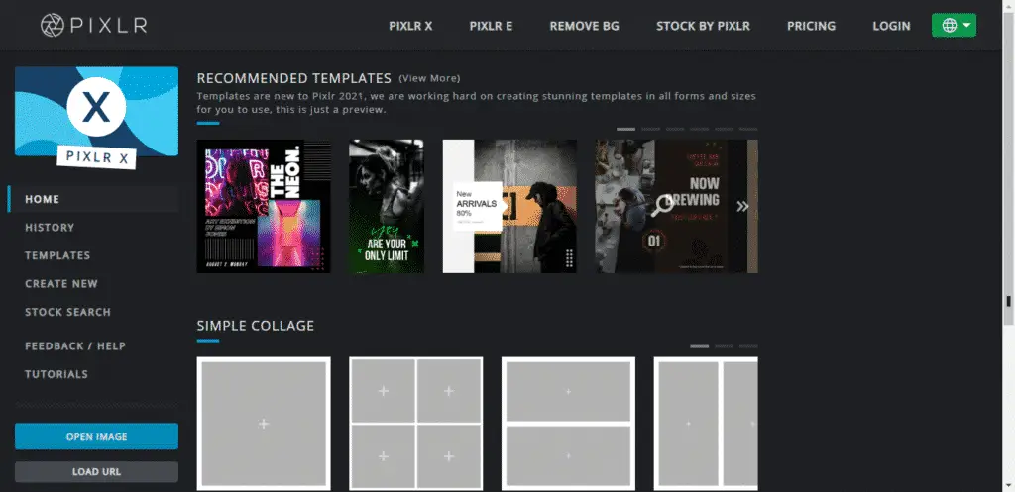Click the magnifier icon on Now Brewing template
The height and width of the screenshot is (492, 1015).
point(664,205)
